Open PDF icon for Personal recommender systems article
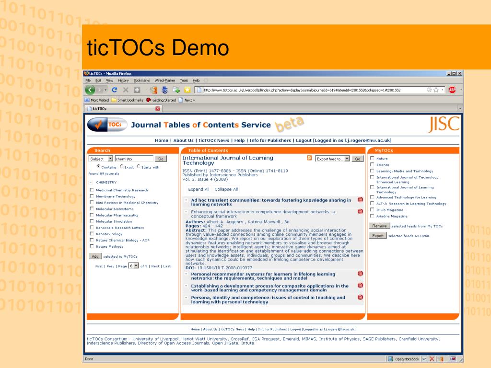This screenshot has width=491, height=368. [360, 274]
